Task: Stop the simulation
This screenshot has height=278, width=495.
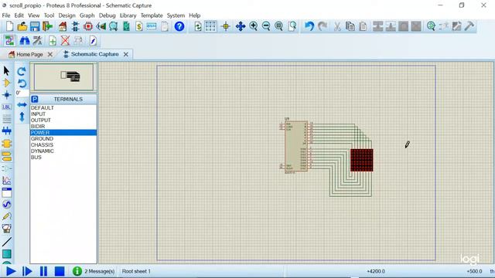Action: [60, 271]
